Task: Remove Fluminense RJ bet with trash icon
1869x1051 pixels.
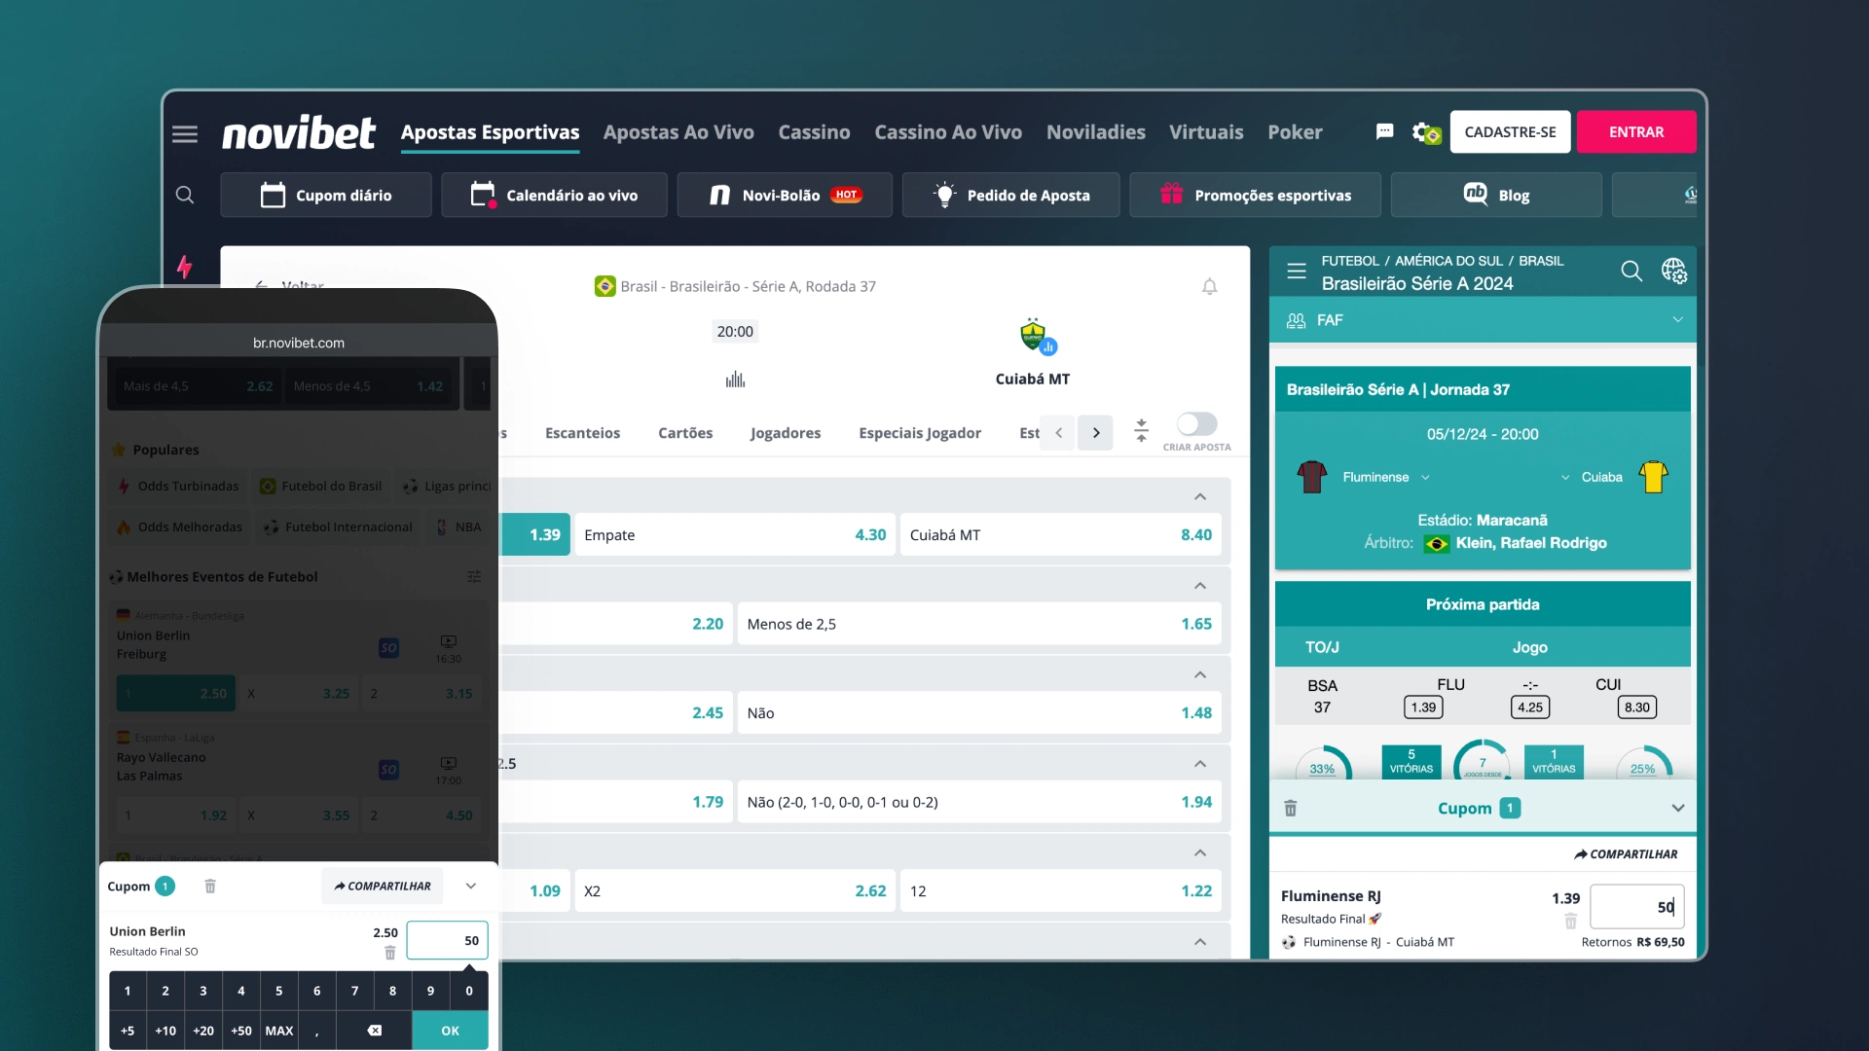Action: 1570,921
